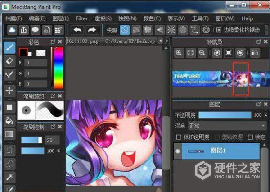Viewport: 270px width, 192px height.
Task: Check 保护透明度 option
Action: [x=179, y=137]
